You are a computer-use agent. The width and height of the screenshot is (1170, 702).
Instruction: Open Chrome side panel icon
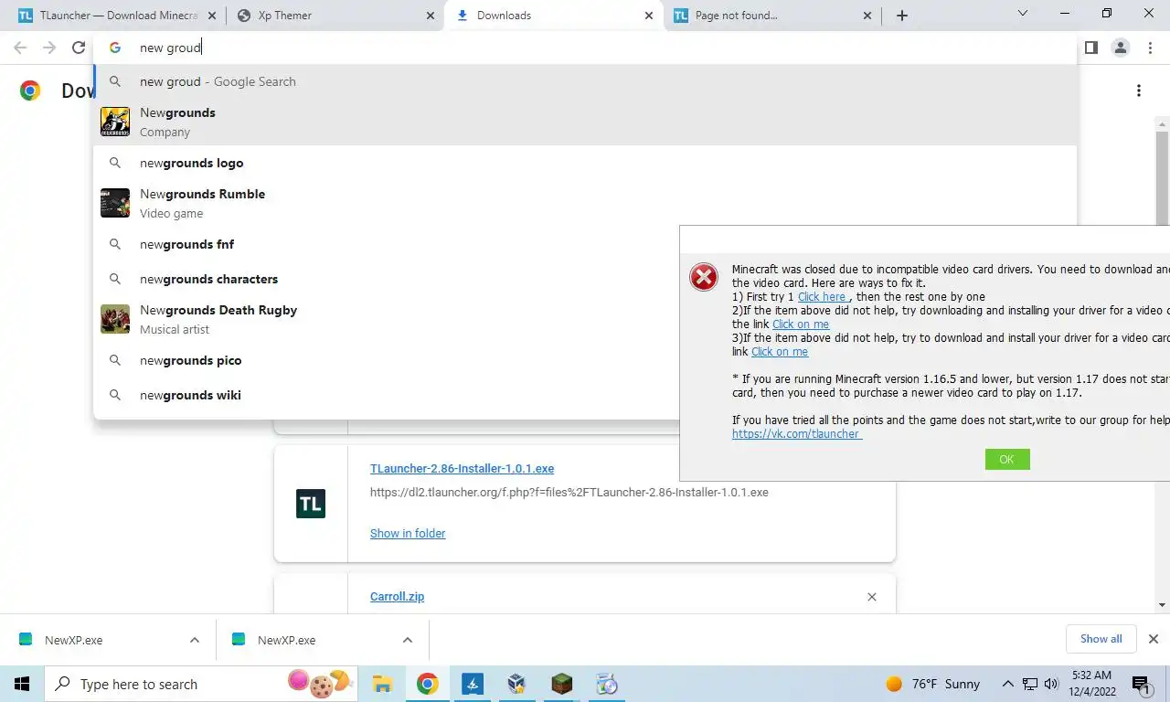coord(1090,48)
